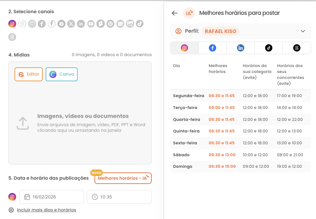Switch to the Facebook tab in best times panel
316x219 pixels.
[x=212, y=48]
